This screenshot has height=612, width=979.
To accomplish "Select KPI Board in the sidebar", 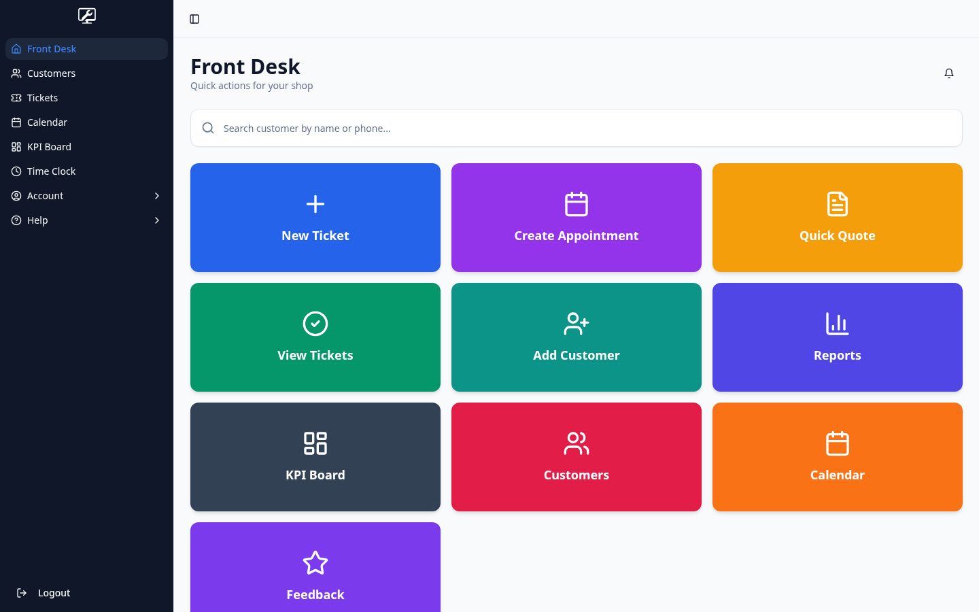I will point(86,147).
